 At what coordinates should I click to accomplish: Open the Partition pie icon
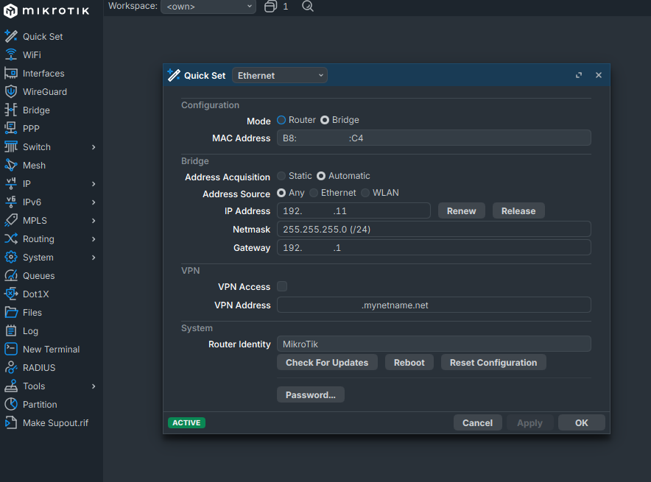click(11, 405)
